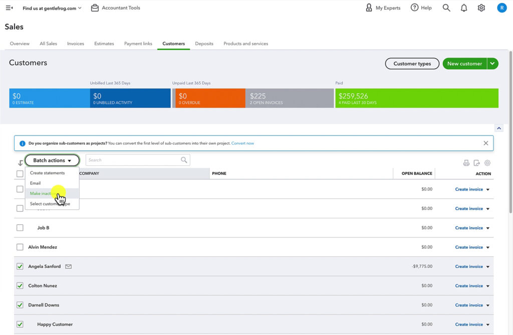
Task: Check the checkbox next to Alvin Mendez
Action: [x=20, y=247]
